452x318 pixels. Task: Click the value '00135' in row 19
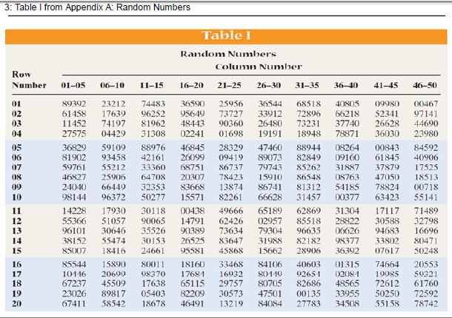(309, 294)
